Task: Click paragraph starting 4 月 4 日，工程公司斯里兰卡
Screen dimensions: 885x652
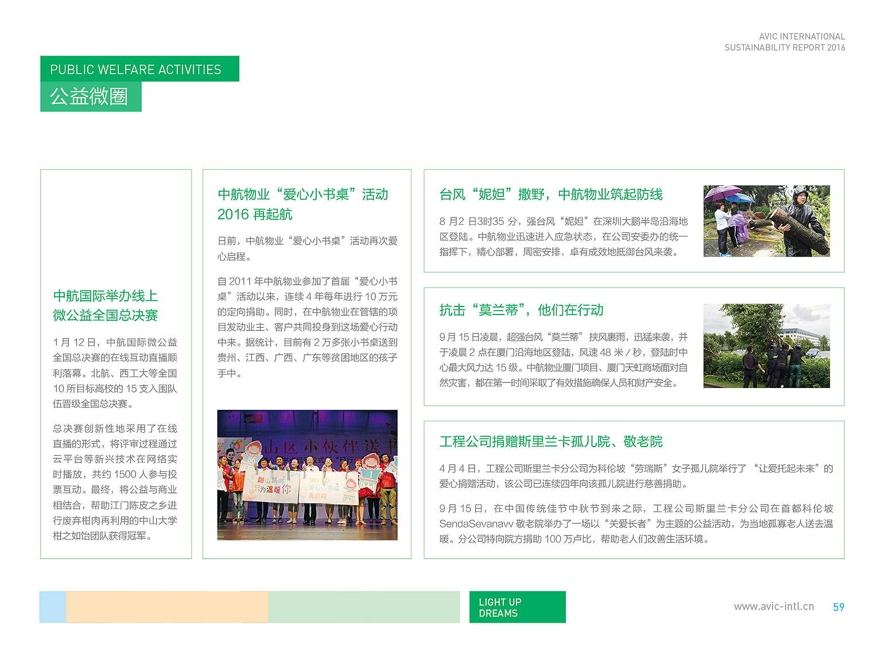Action: pyautogui.click(x=636, y=476)
